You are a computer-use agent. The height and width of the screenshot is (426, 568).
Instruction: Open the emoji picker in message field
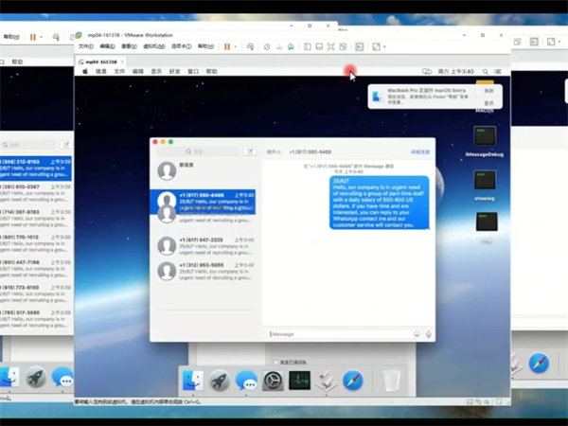coord(417,333)
